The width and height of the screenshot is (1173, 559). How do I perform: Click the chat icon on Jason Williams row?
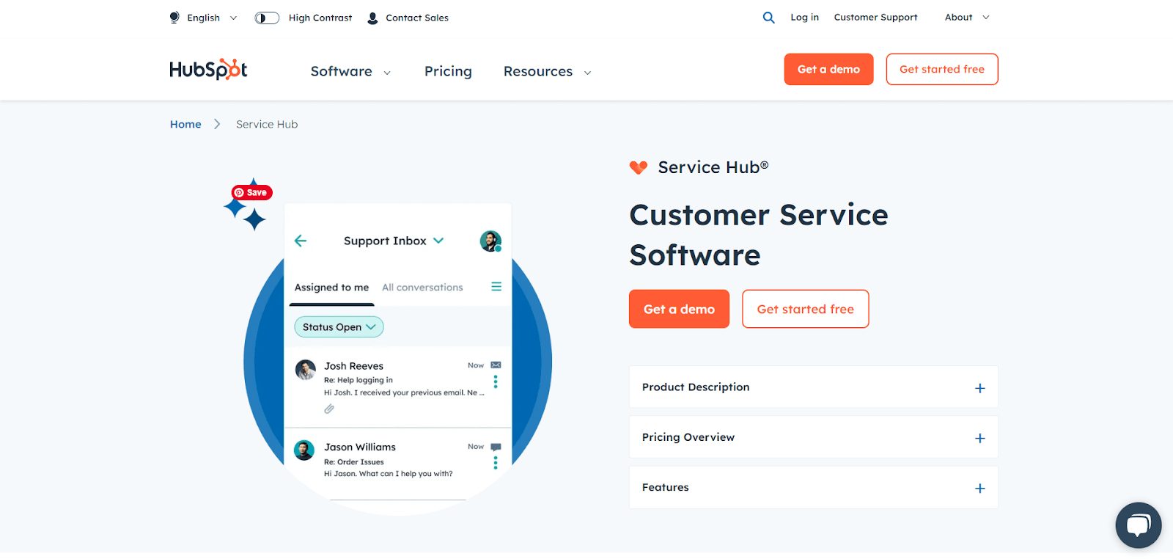[x=496, y=447]
